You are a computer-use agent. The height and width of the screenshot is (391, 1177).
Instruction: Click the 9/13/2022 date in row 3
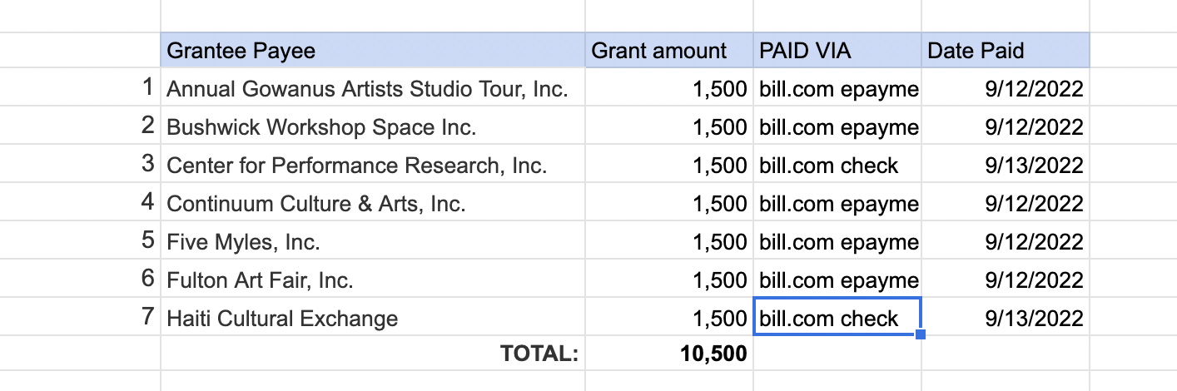(1006, 166)
